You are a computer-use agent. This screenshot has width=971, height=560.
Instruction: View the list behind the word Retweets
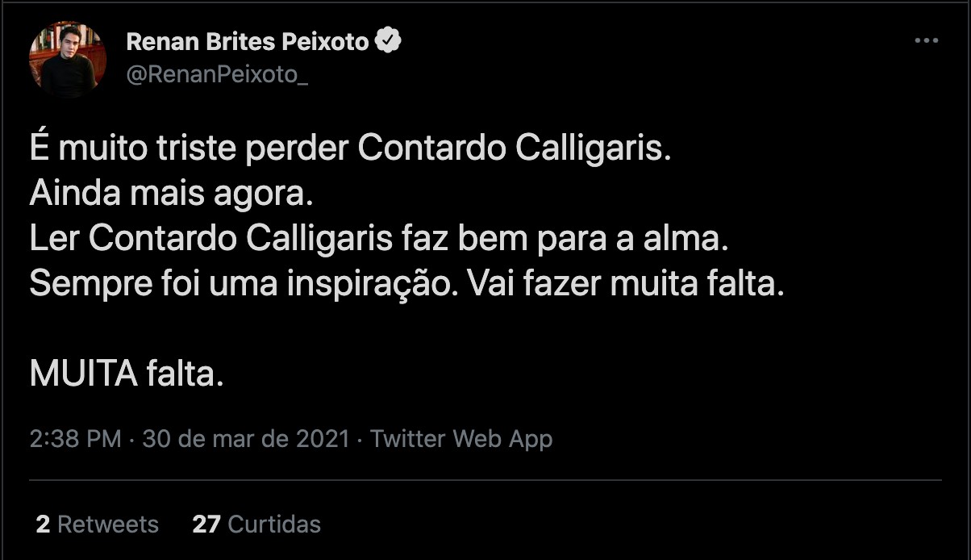[x=108, y=524]
